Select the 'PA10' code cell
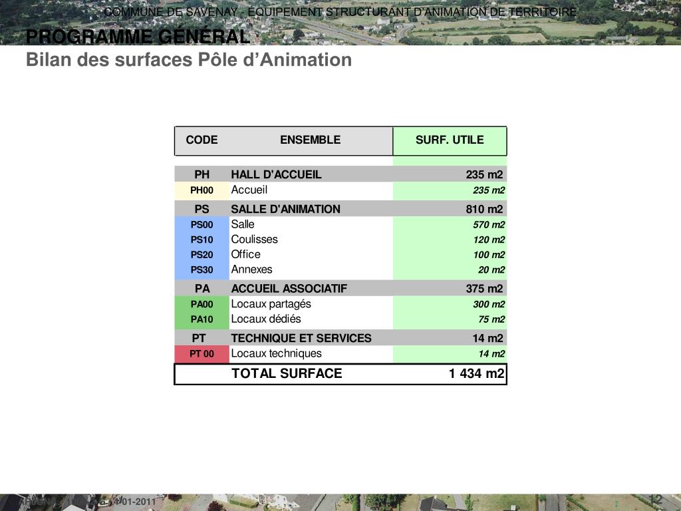The height and width of the screenshot is (511, 681). point(202,319)
